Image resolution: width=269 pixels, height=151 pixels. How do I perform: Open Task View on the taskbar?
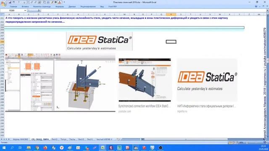[x=20, y=148]
